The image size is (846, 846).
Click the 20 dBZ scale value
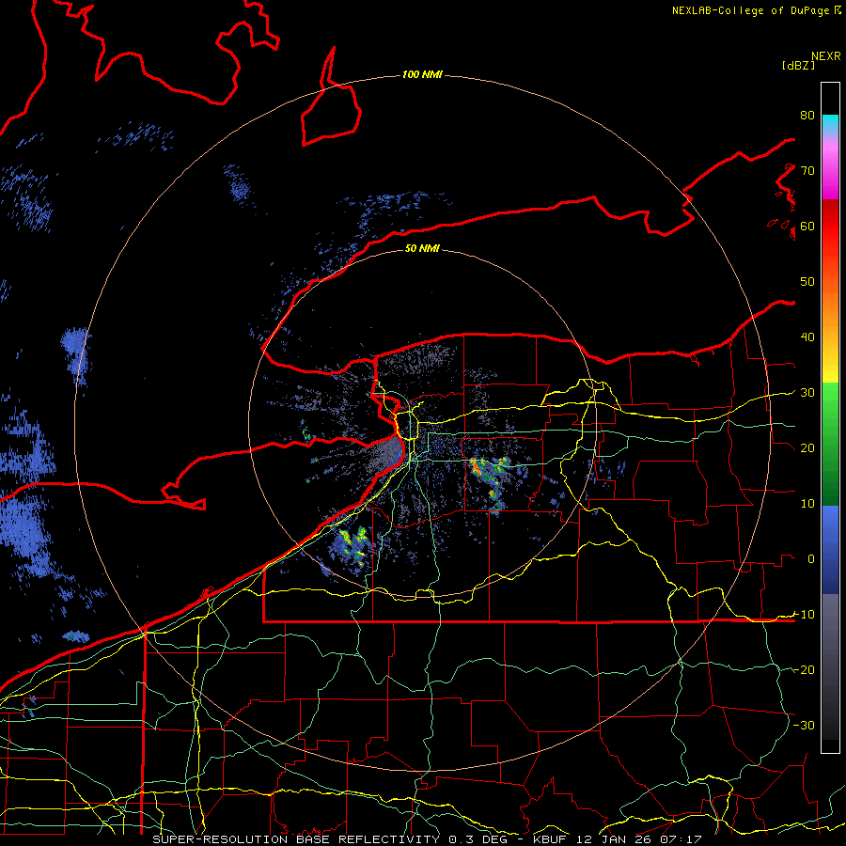pyautogui.click(x=807, y=447)
